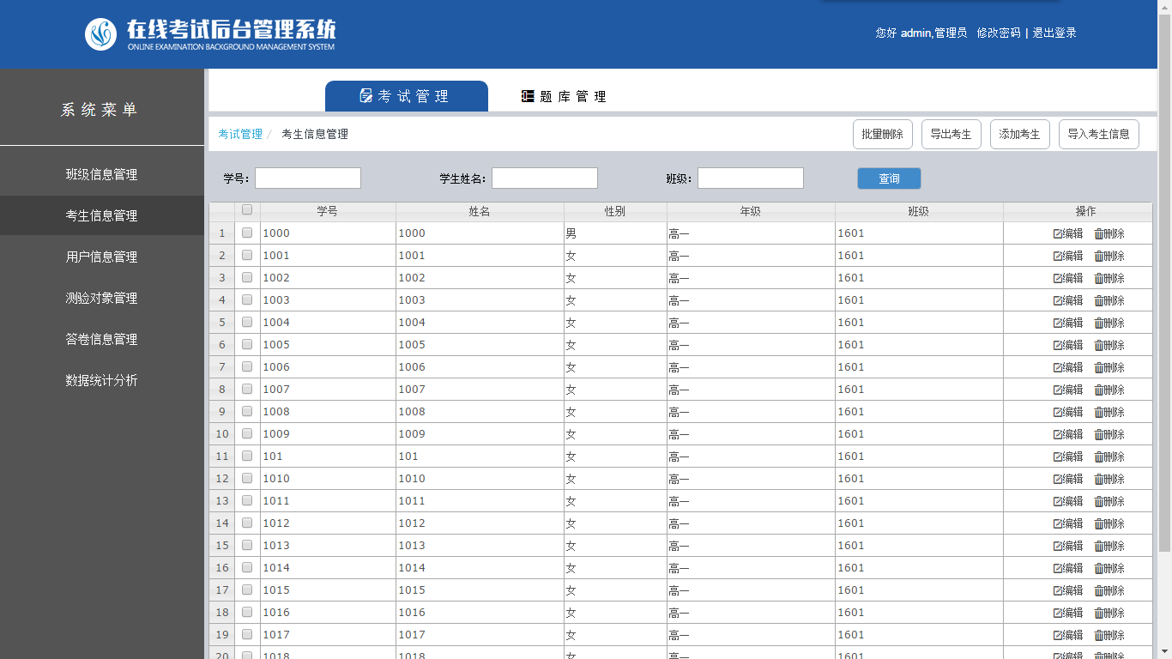
Task: Click the system logo in header
Action: point(100,34)
